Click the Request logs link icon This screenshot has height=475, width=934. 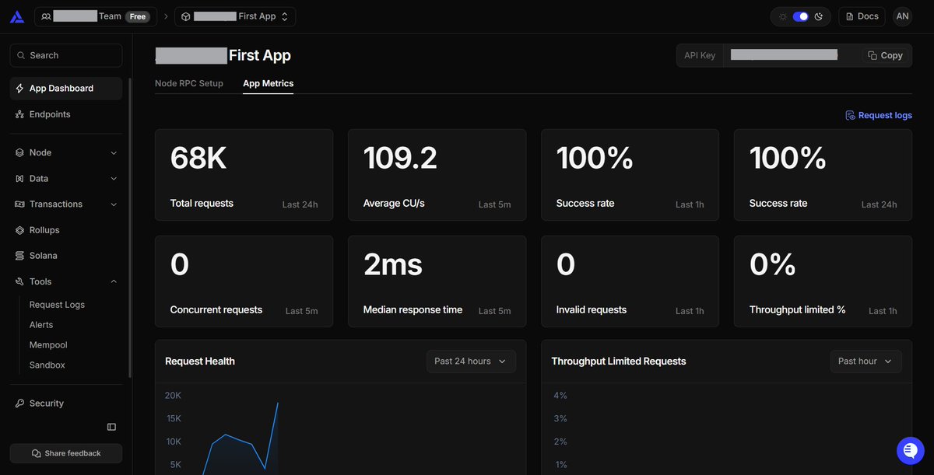pos(850,115)
